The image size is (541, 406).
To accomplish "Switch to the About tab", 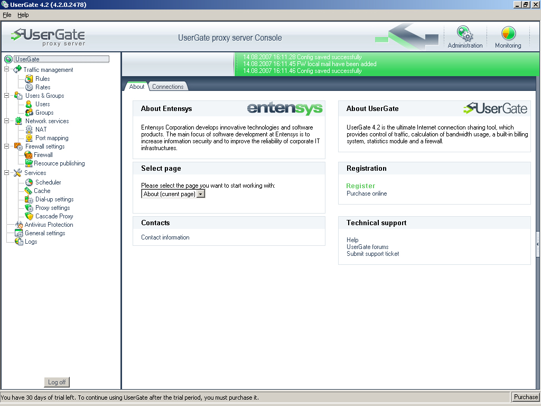I will click(137, 87).
